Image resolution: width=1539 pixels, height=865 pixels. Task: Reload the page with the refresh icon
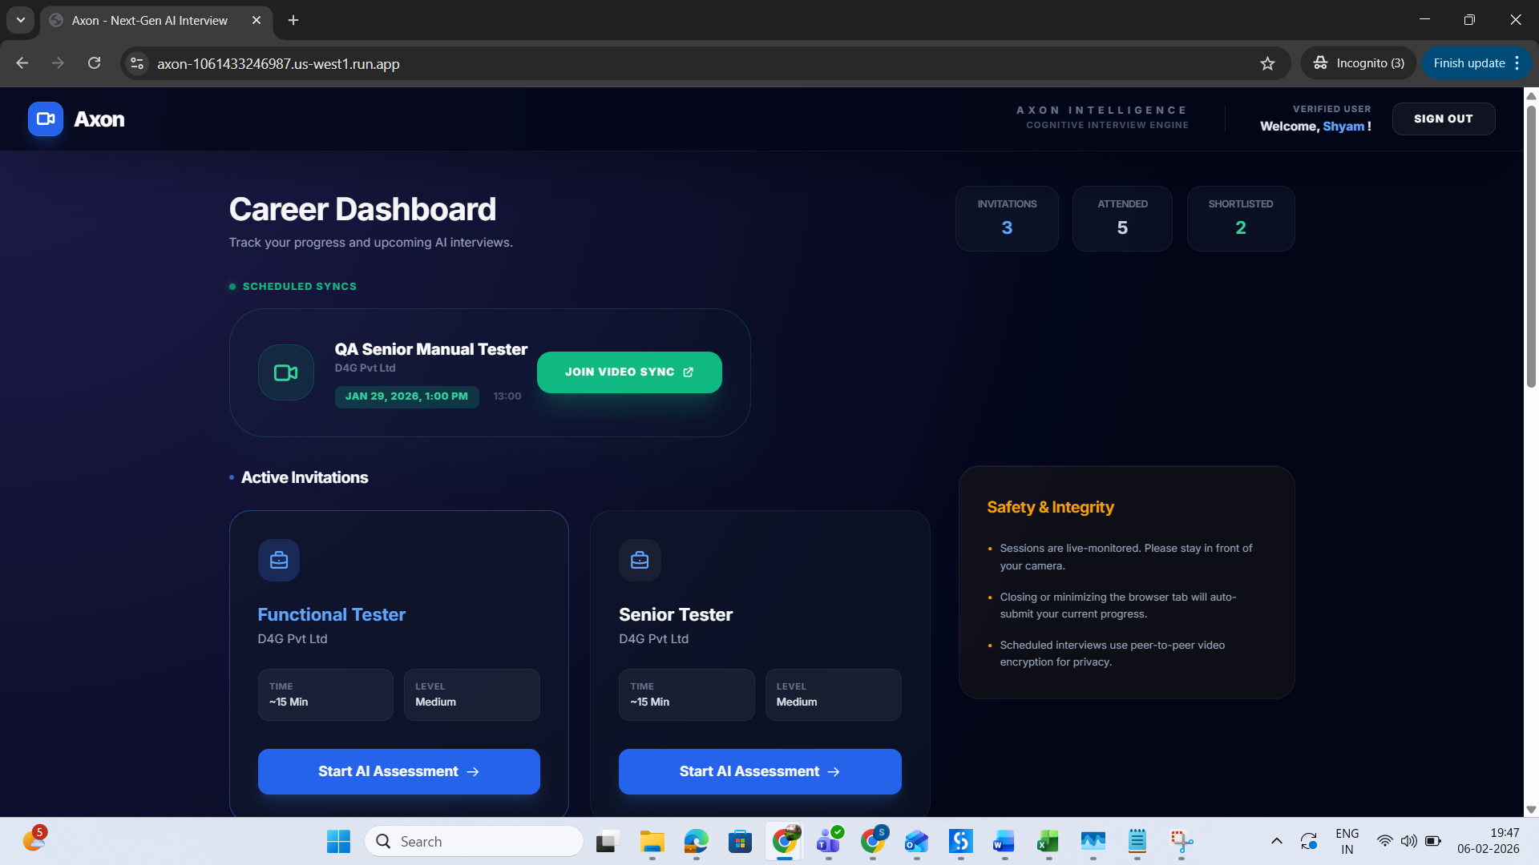[94, 63]
